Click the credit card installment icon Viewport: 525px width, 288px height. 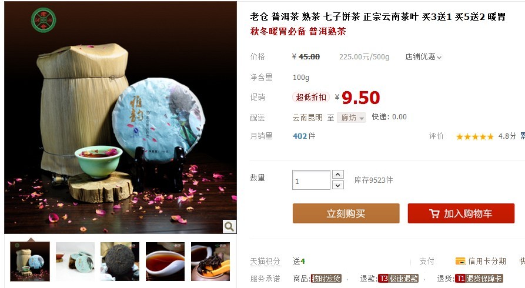[x=460, y=261]
